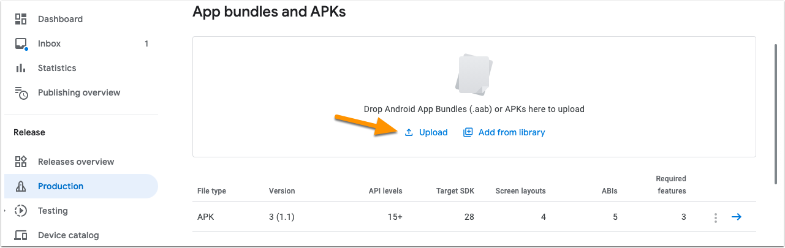Click the Add from library icon
The height and width of the screenshot is (248, 785).
pos(468,132)
